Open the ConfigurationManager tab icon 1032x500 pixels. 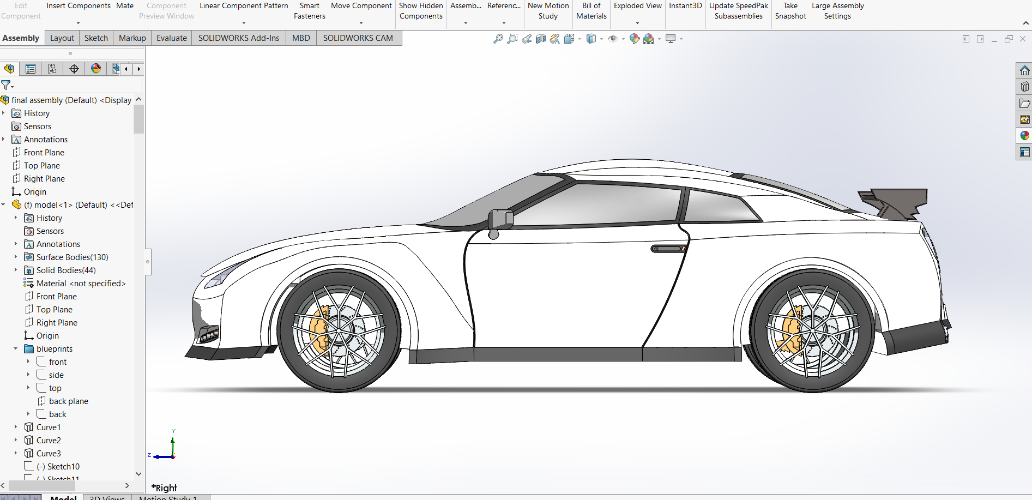52,69
